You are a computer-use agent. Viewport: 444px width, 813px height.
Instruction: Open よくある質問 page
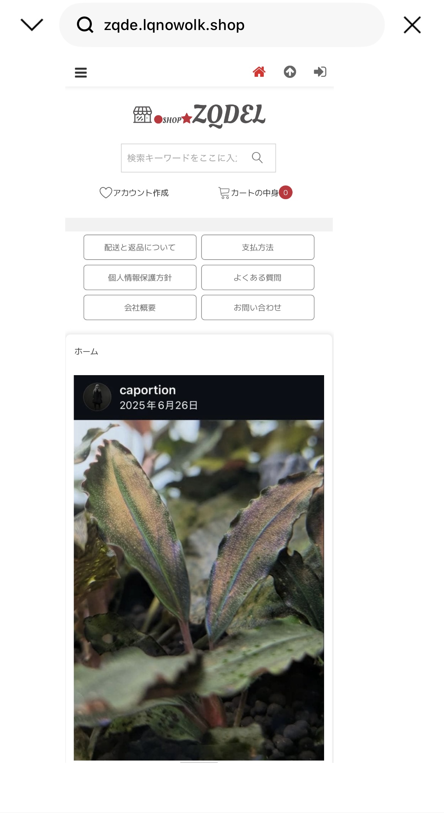pyautogui.click(x=258, y=277)
